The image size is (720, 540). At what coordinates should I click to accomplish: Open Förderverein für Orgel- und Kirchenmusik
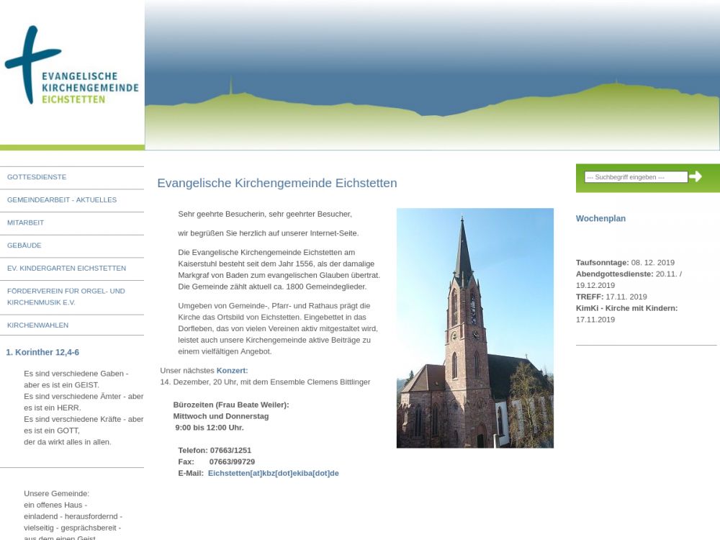pyautogui.click(x=66, y=297)
